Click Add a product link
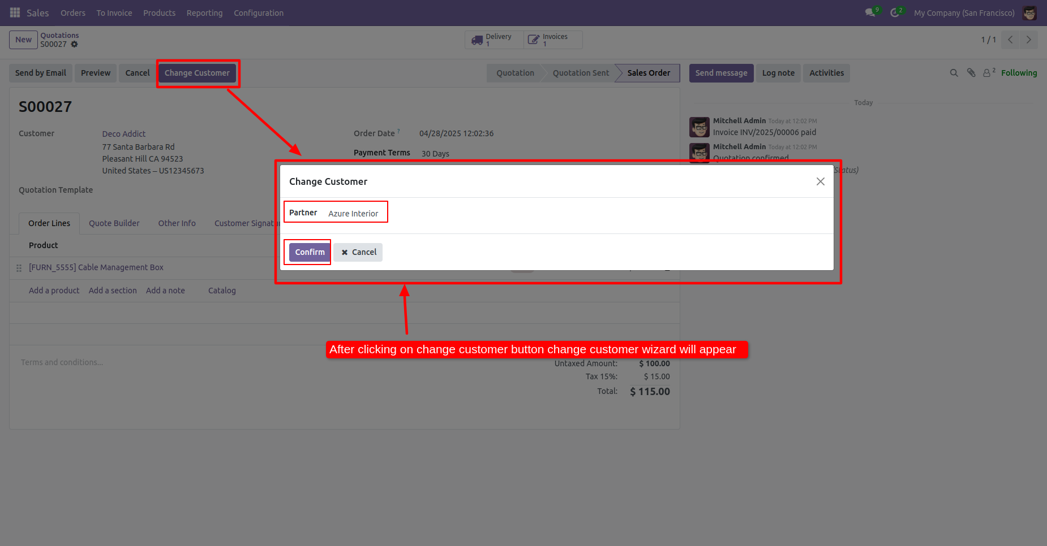This screenshot has width=1047, height=546. [x=54, y=291]
